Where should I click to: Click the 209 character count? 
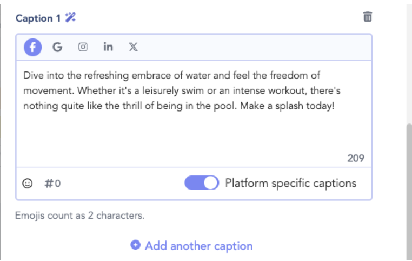(x=356, y=158)
